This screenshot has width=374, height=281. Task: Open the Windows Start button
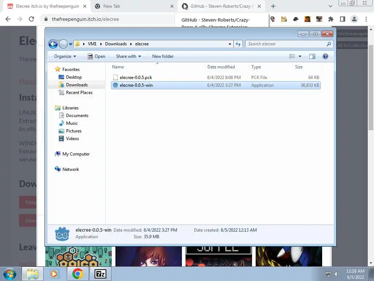pos(10,274)
